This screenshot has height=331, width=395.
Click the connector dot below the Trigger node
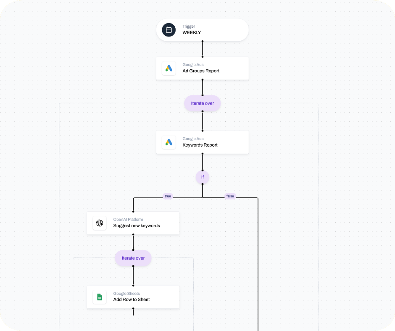(202, 41)
